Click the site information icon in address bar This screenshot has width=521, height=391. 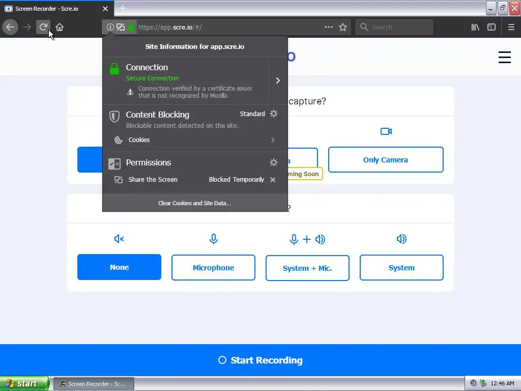[x=110, y=27]
